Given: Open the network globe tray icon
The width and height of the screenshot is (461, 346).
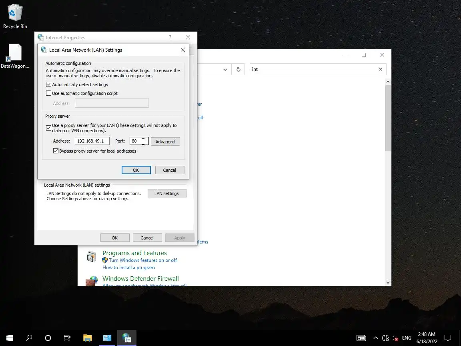Looking at the screenshot, I should tap(385, 338).
